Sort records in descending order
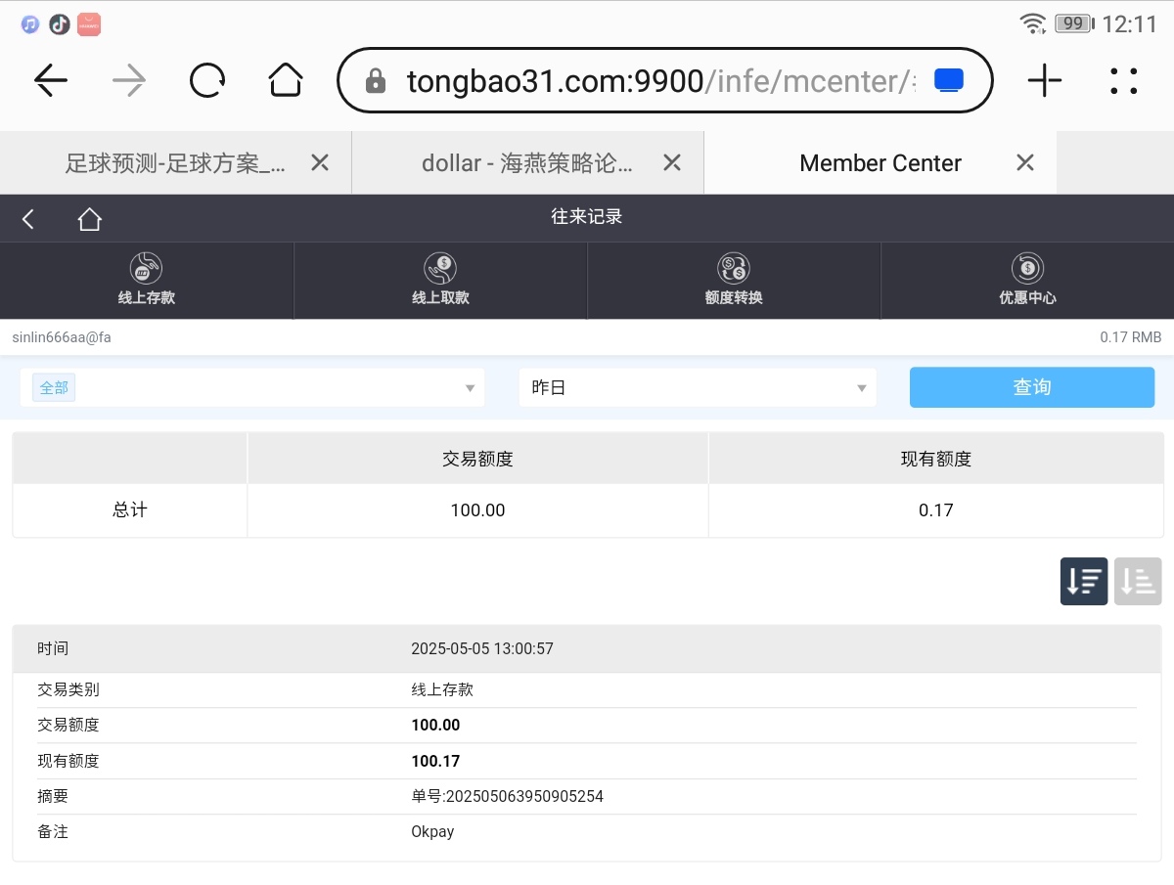Image resolution: width=1174 pixels, height=885 pixels. pyautogui.click(x=1084, y=582)
